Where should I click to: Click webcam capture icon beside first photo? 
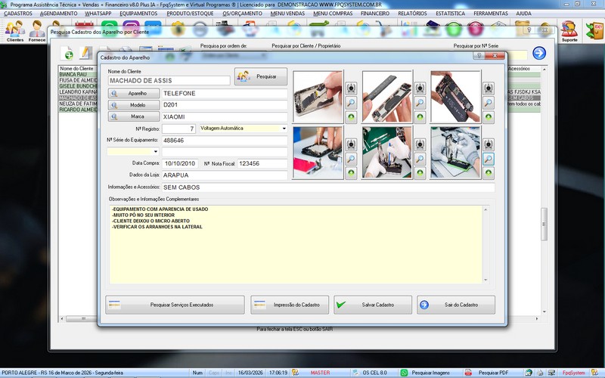(351, 88)
